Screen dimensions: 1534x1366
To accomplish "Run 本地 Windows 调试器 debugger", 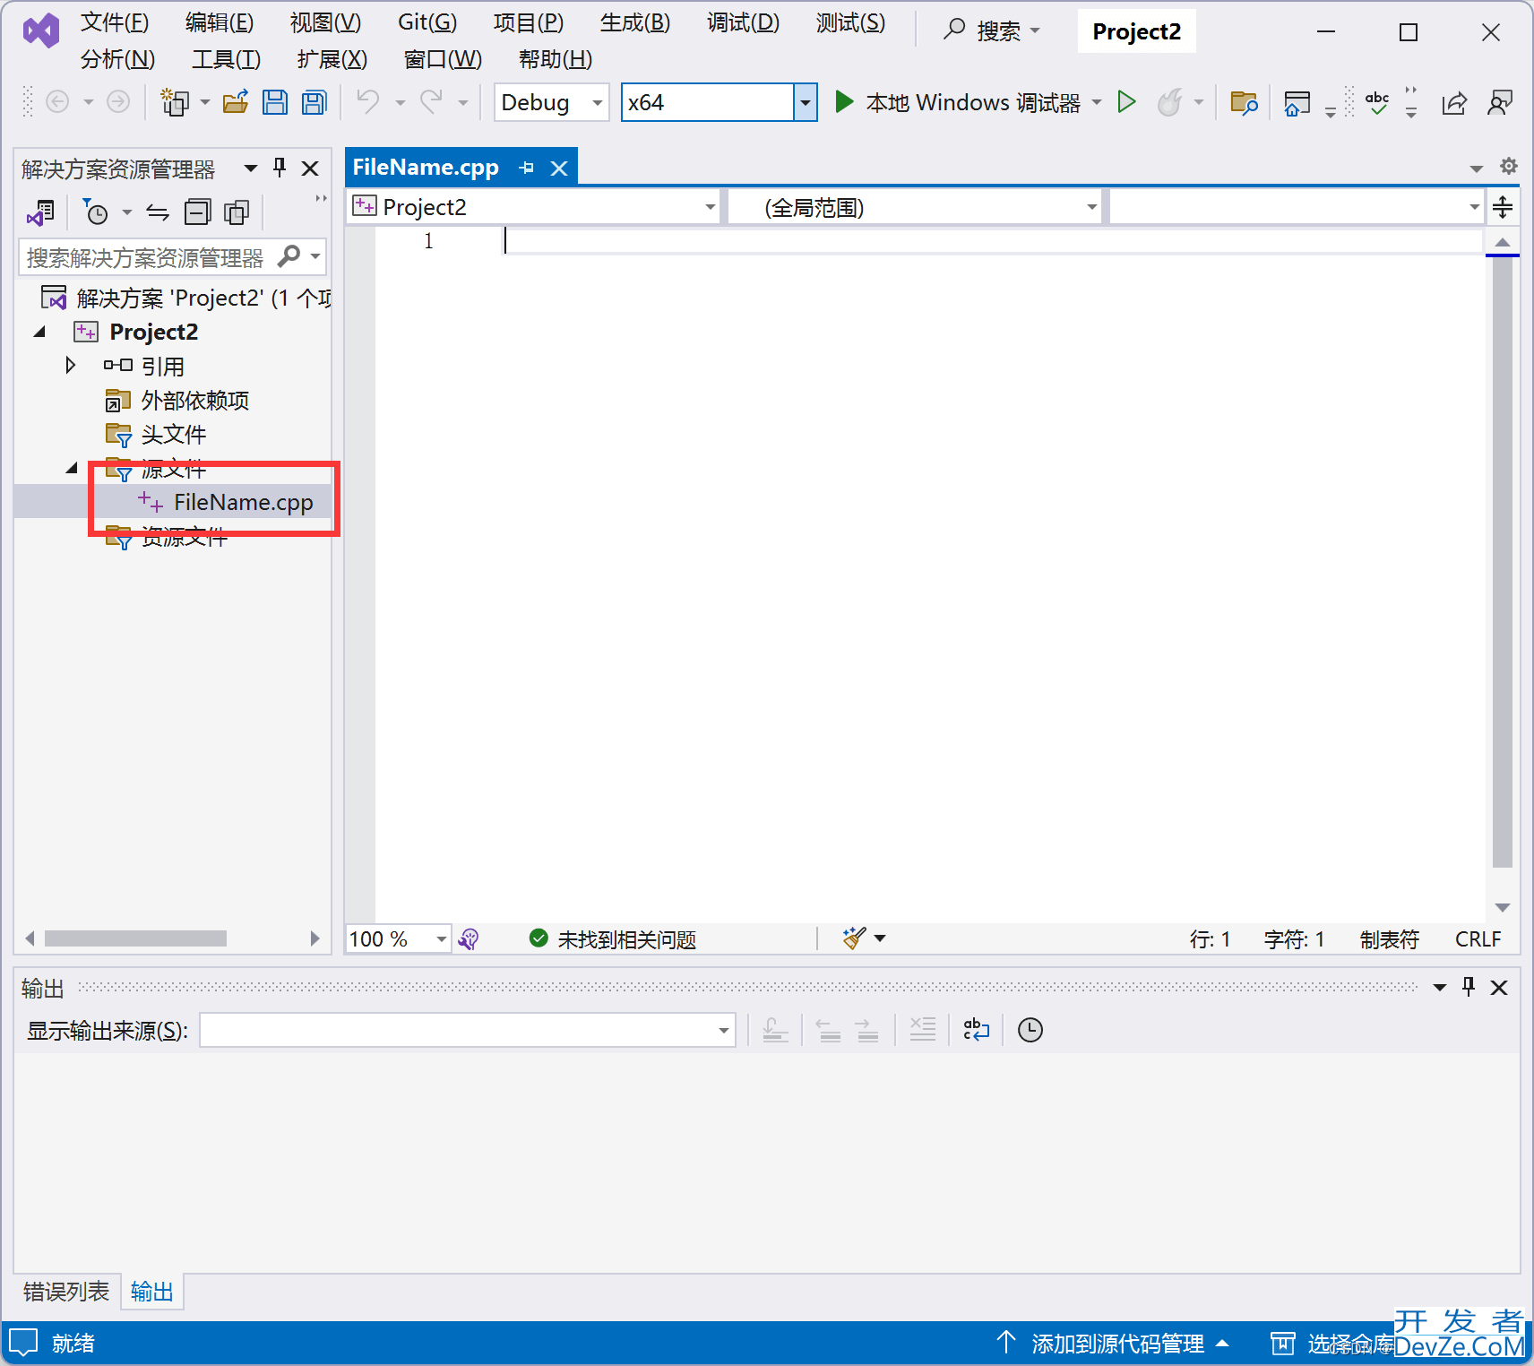I will 958,102.
